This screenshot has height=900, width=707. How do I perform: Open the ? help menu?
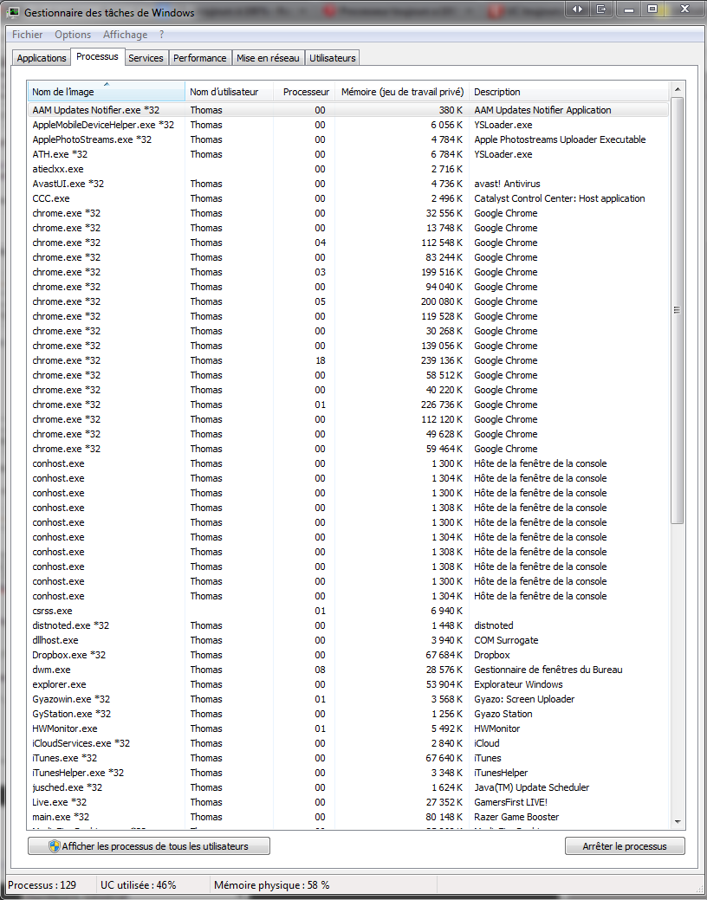(162, 35)
